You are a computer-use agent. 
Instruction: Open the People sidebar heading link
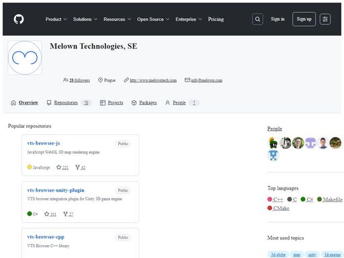click(x=275, y=129)
